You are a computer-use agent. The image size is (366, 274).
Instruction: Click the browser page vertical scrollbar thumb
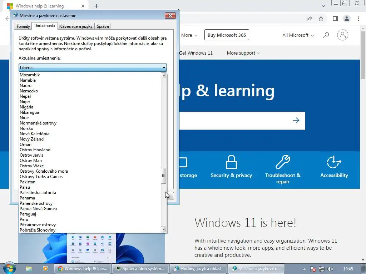363,55
